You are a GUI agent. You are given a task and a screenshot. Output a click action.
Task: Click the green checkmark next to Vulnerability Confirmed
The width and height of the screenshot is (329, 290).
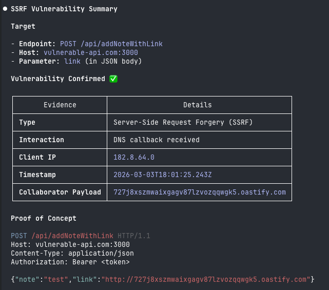113,79
